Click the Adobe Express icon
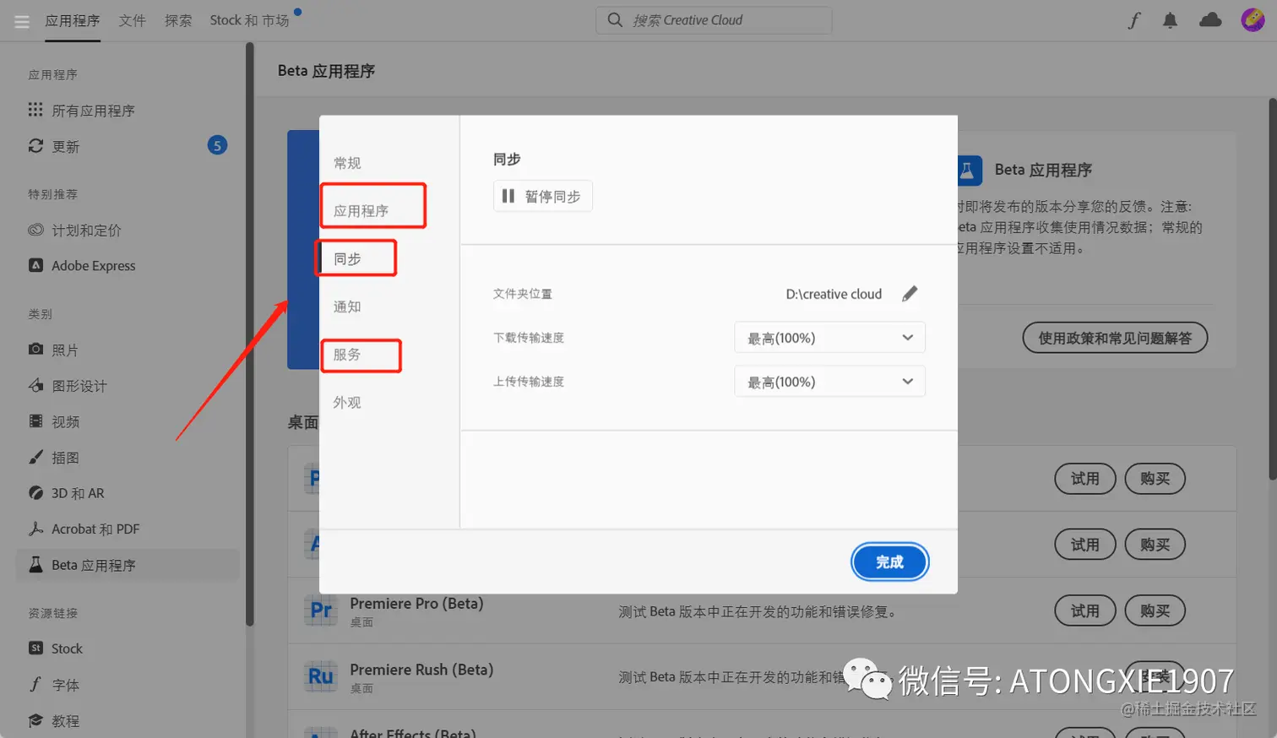Viewport: 1277px width, 738px height. tap(35, 265)
